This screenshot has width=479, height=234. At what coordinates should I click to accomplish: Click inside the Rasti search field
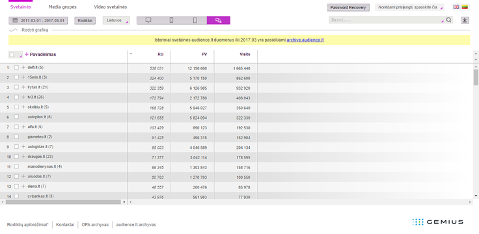click(x=385, y=20)
